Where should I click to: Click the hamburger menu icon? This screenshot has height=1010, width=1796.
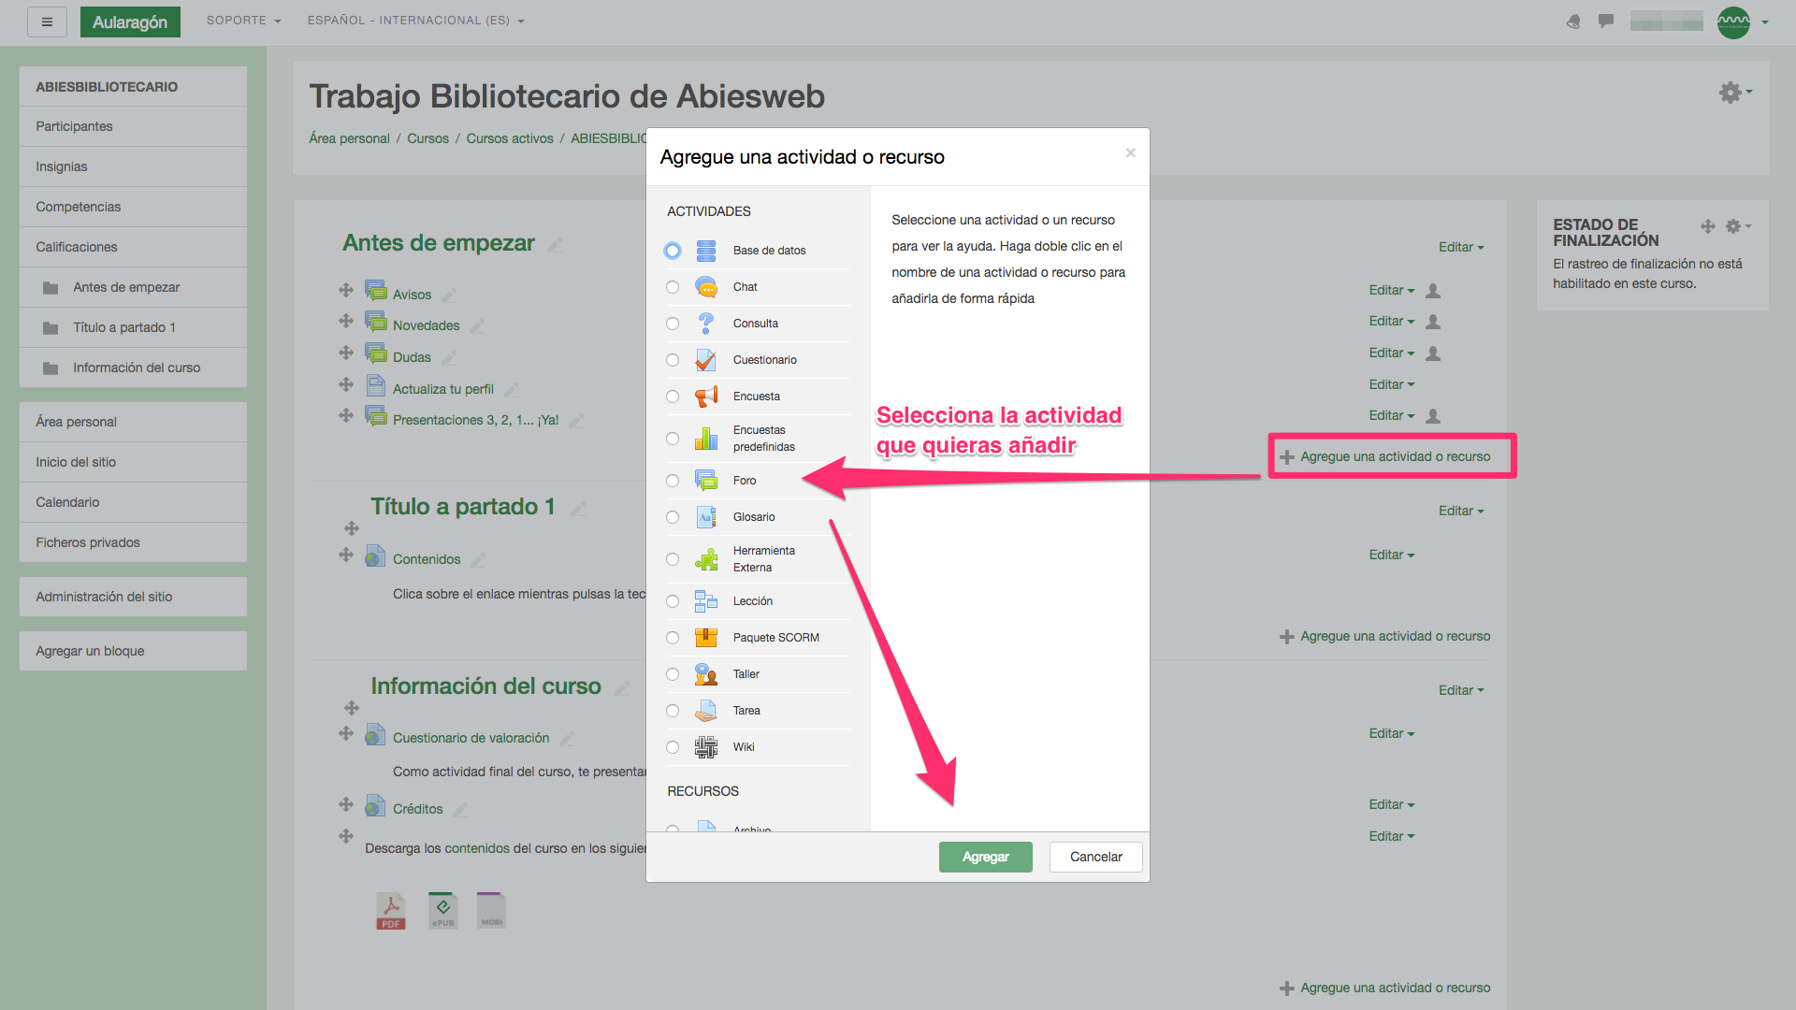coord(47,22)
